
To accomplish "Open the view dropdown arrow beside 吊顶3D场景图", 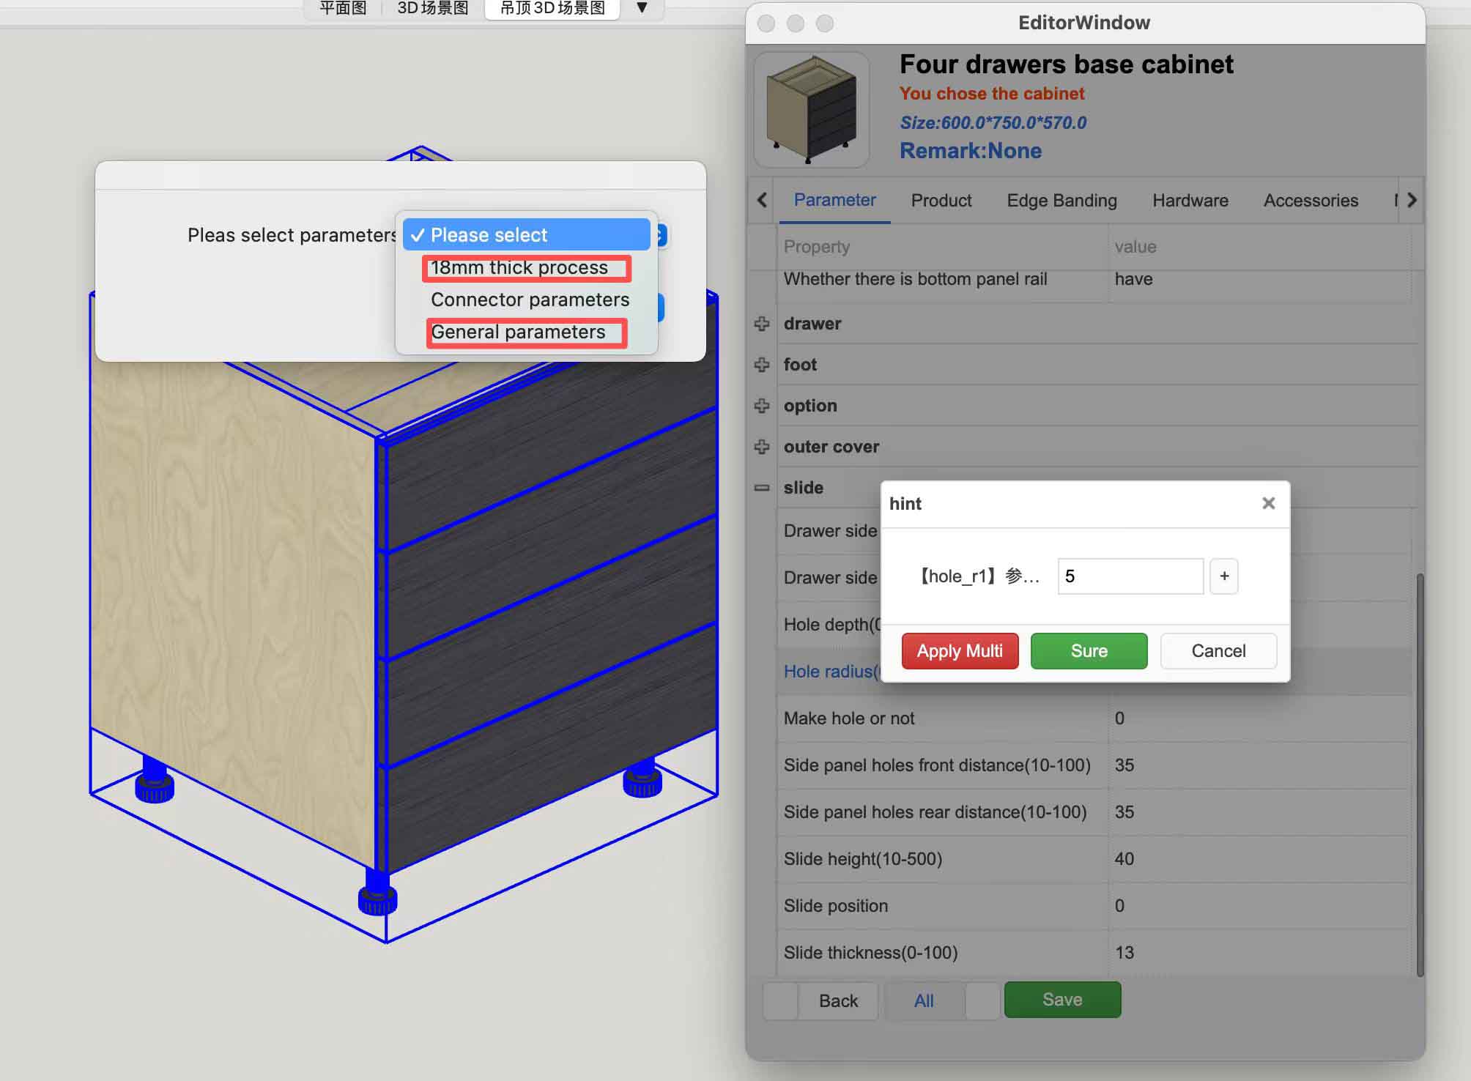I will point(641,8).
